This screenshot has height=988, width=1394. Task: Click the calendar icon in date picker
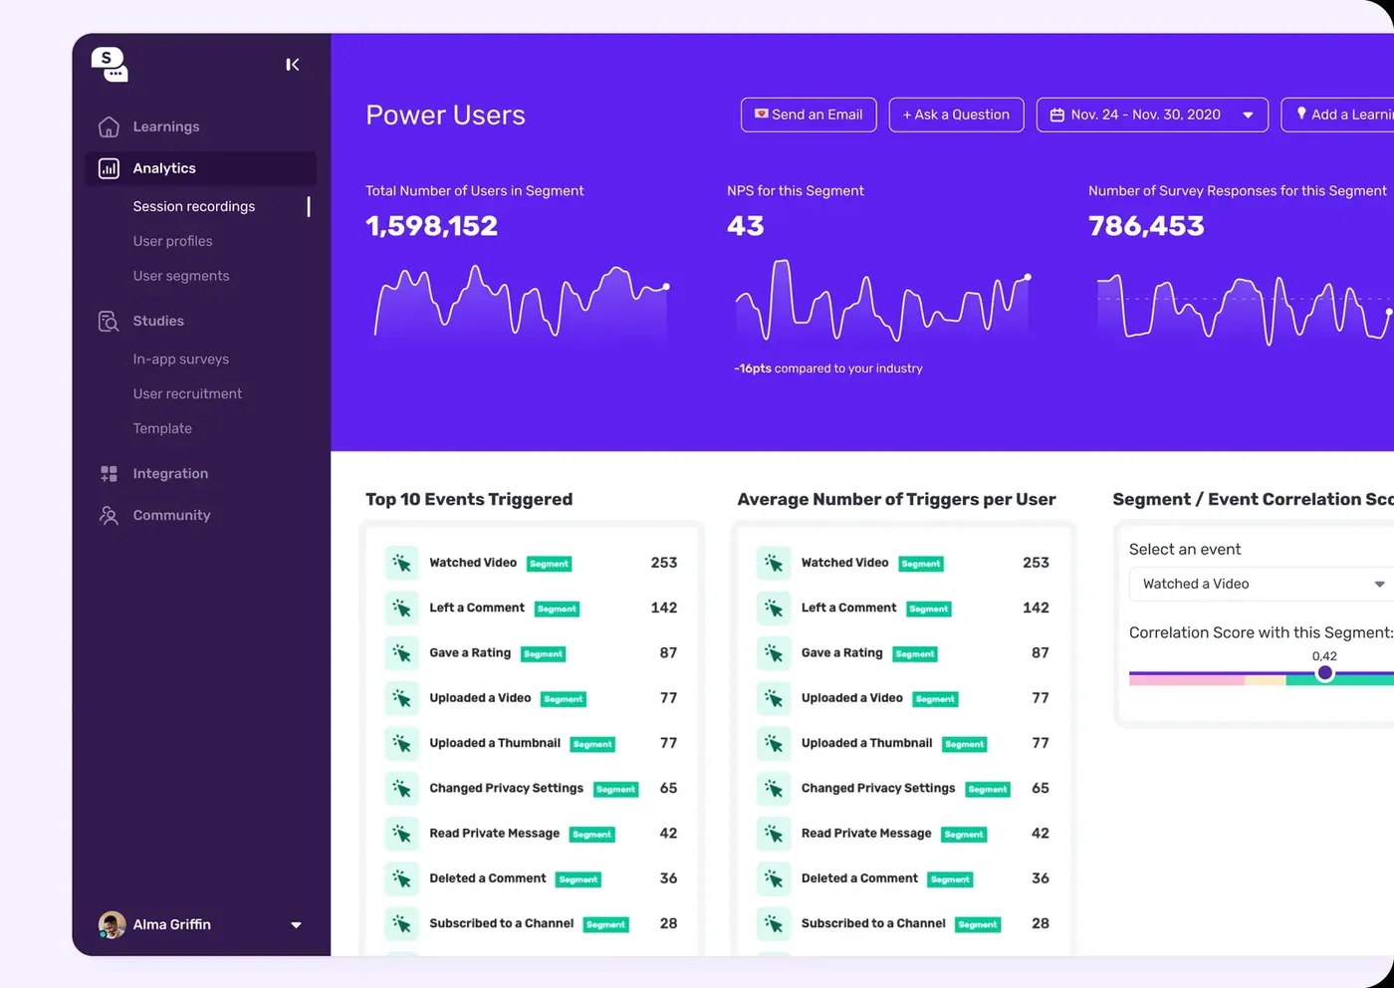pos(1057,116)
